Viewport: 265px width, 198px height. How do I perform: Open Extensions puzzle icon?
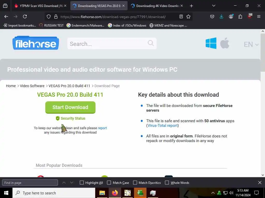[x=240, y=16]
